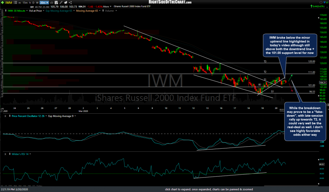Open the Vol at Price dropdown
This screenshot has height=192, width=329.
44,11
